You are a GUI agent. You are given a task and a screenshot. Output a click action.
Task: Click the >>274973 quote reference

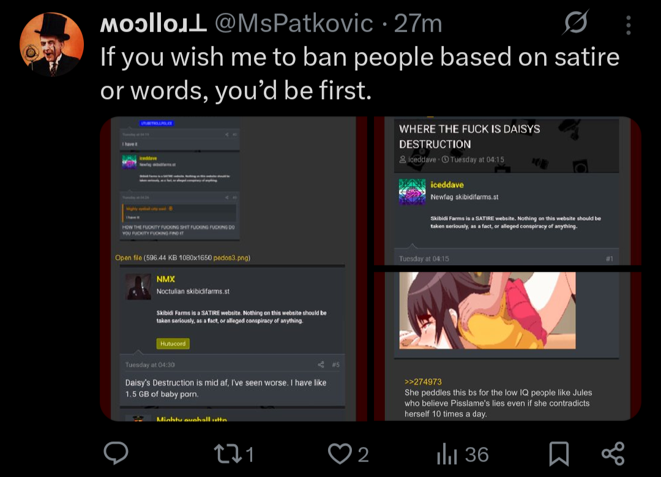pos(423,381)
